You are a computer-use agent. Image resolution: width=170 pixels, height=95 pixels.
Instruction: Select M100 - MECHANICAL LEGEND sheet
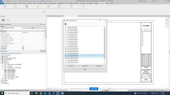coord(11,77)
